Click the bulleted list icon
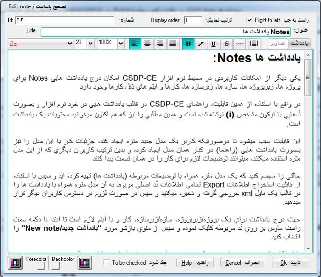The image size is (321, 277). point(254,44)
